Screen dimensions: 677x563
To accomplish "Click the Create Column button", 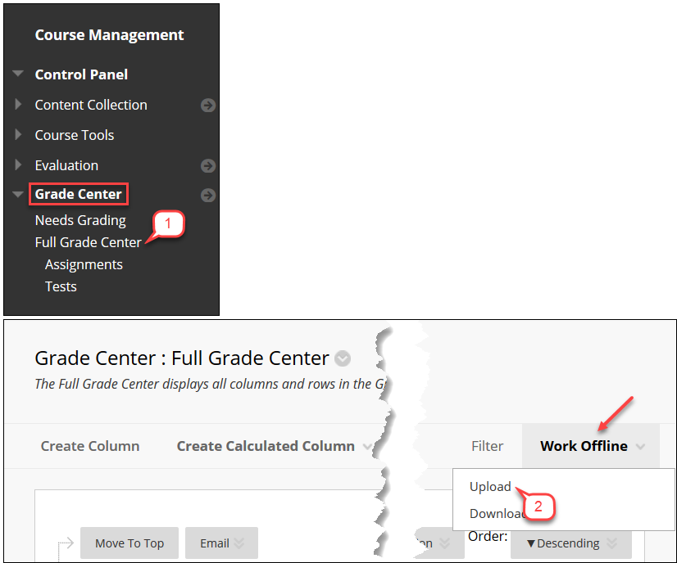I will pos(90,446).
